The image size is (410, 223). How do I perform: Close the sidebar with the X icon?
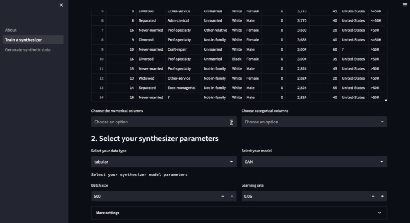(61, 5)
